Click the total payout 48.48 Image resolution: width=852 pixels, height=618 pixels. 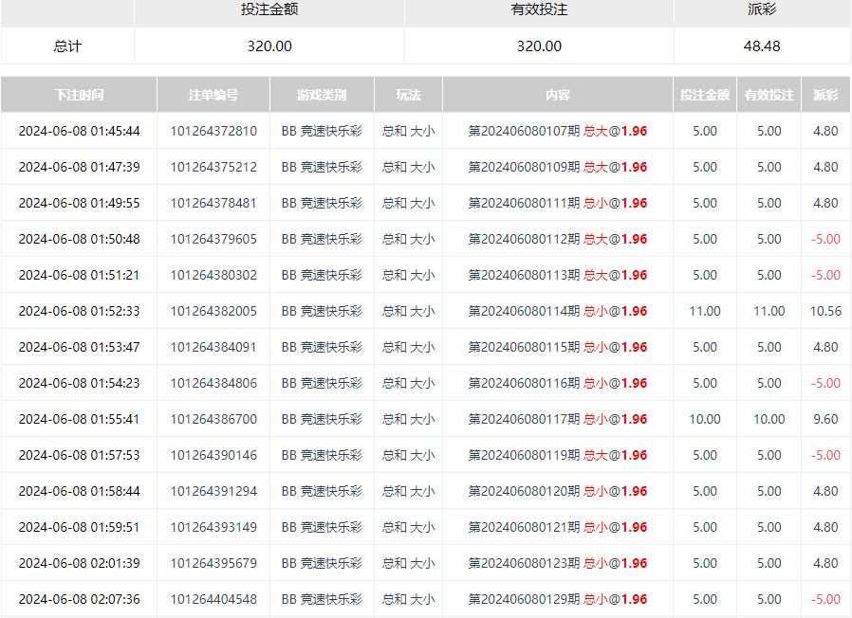762,45
